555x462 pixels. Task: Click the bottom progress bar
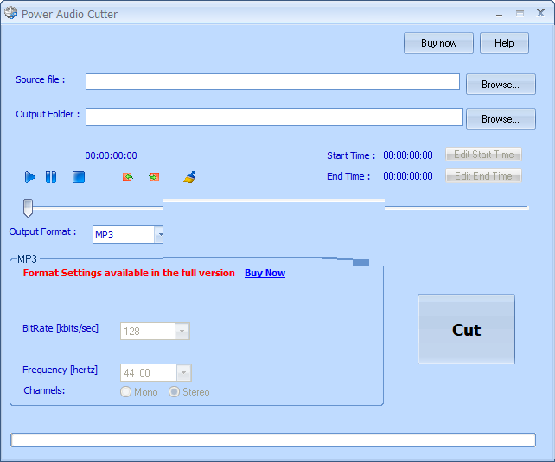click(273, 440)
